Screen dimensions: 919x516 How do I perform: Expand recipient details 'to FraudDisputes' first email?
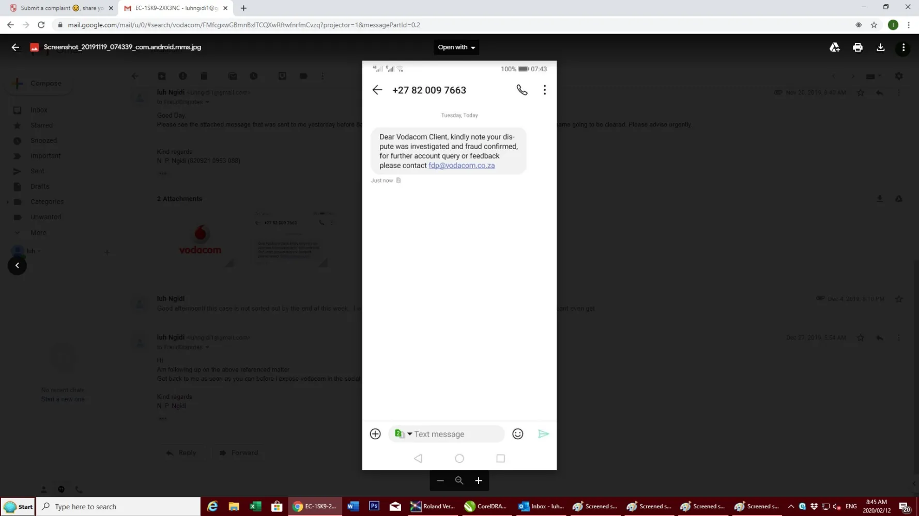point(207,102)
